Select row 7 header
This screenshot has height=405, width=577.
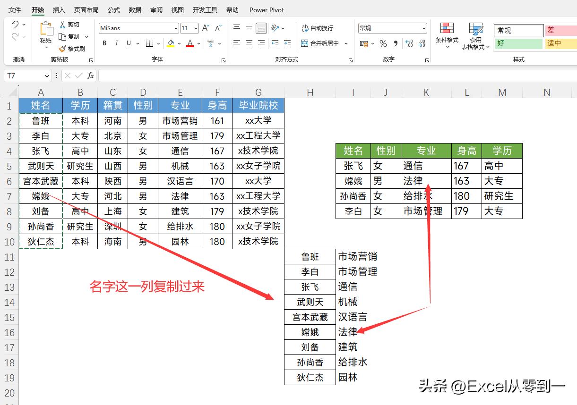[x=9, y=196]
